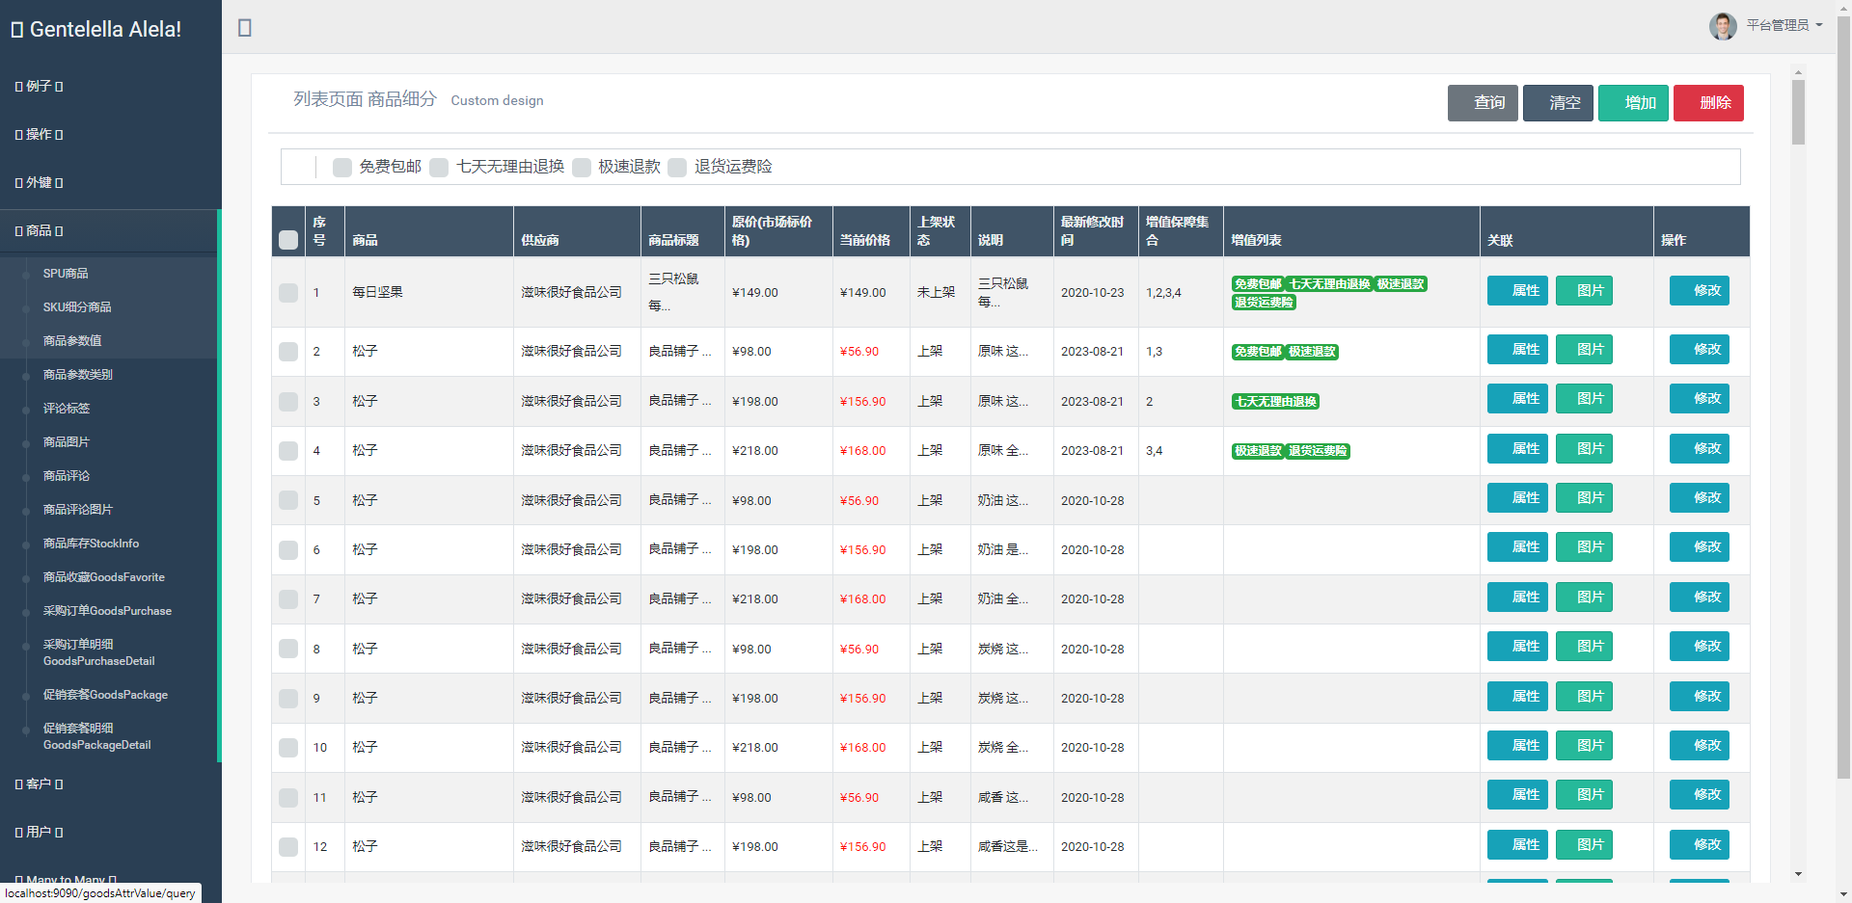
Task: Click the ¥149.00 current price in row 1
Action: (862, 293)
